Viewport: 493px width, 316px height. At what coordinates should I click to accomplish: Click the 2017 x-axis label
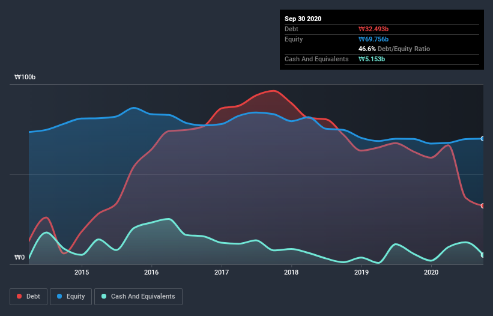point(222,272)
